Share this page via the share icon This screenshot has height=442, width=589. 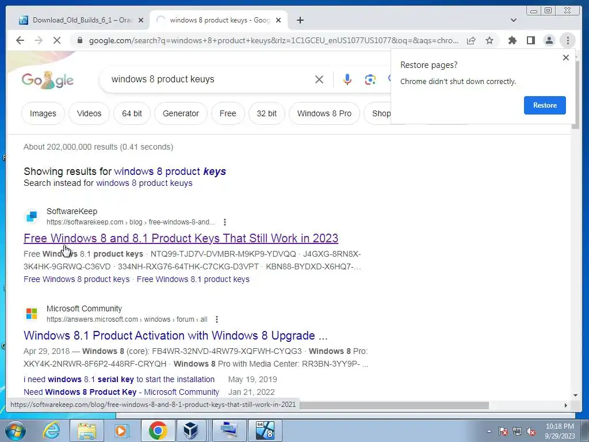pos(471,40)
